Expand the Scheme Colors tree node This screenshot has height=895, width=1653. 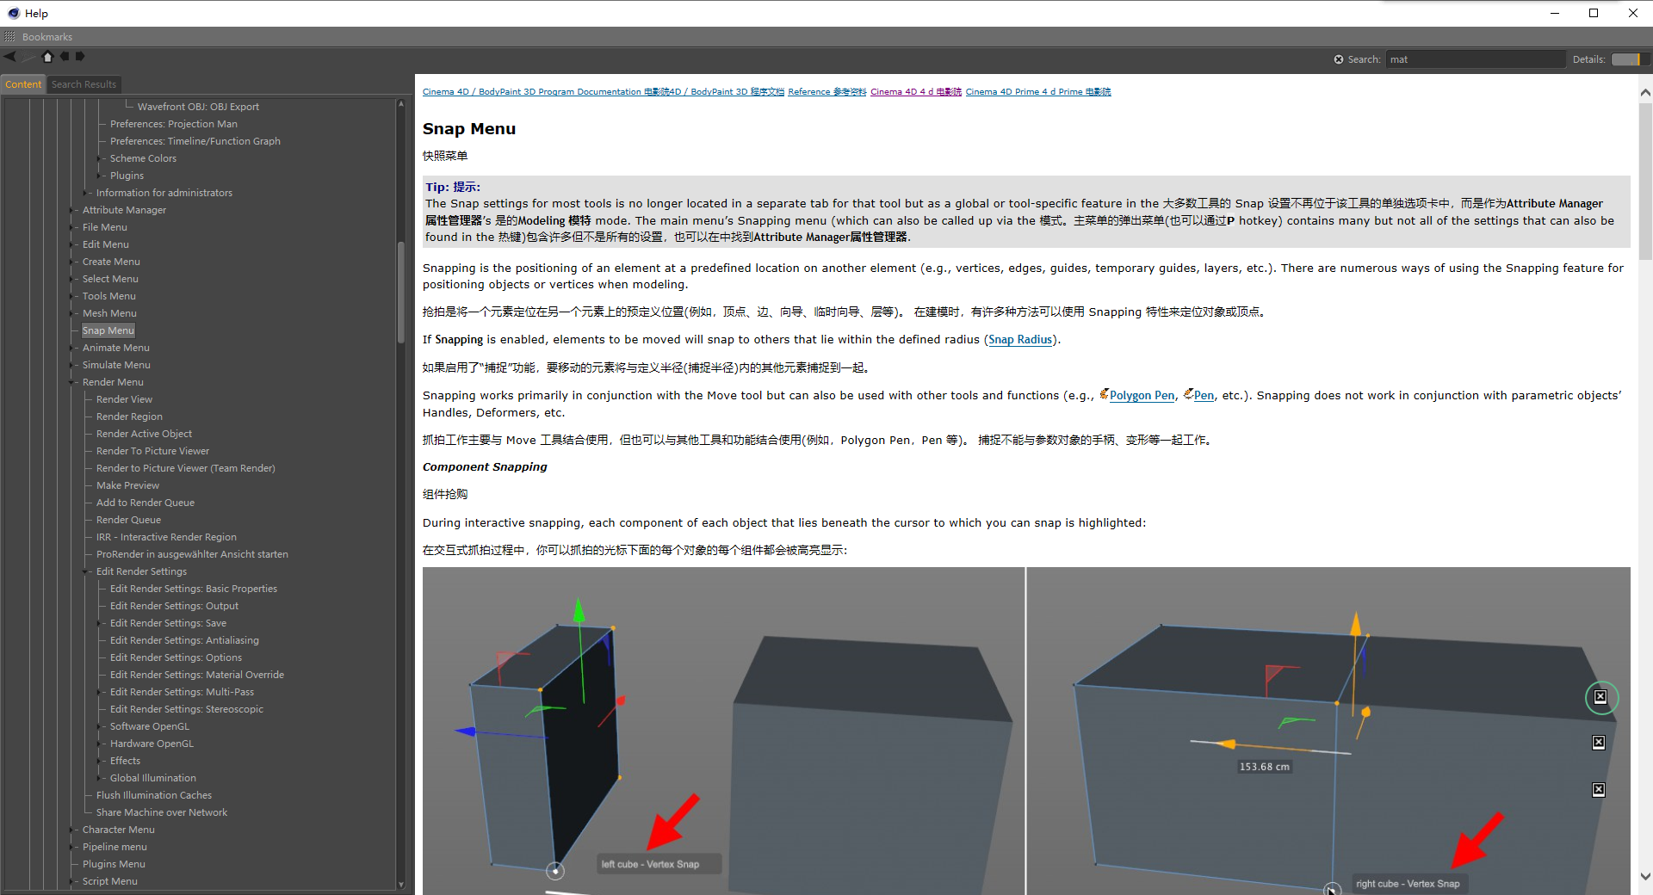tap(100, 158)
